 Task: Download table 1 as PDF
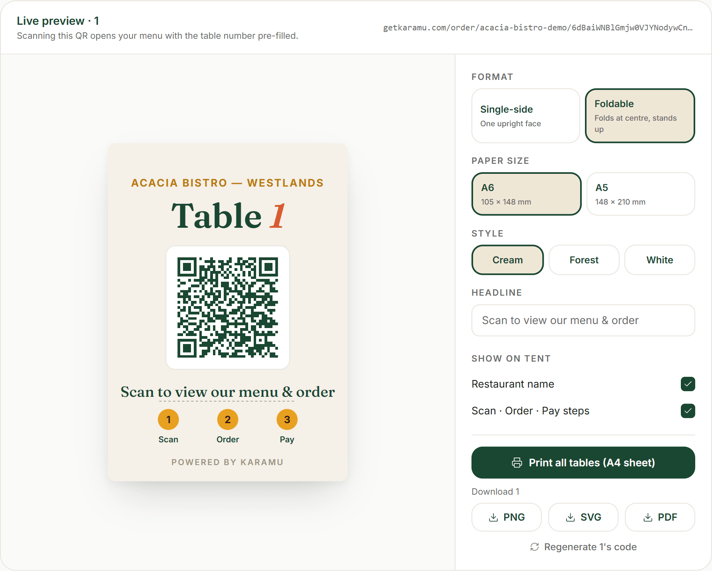coord(660,517)
